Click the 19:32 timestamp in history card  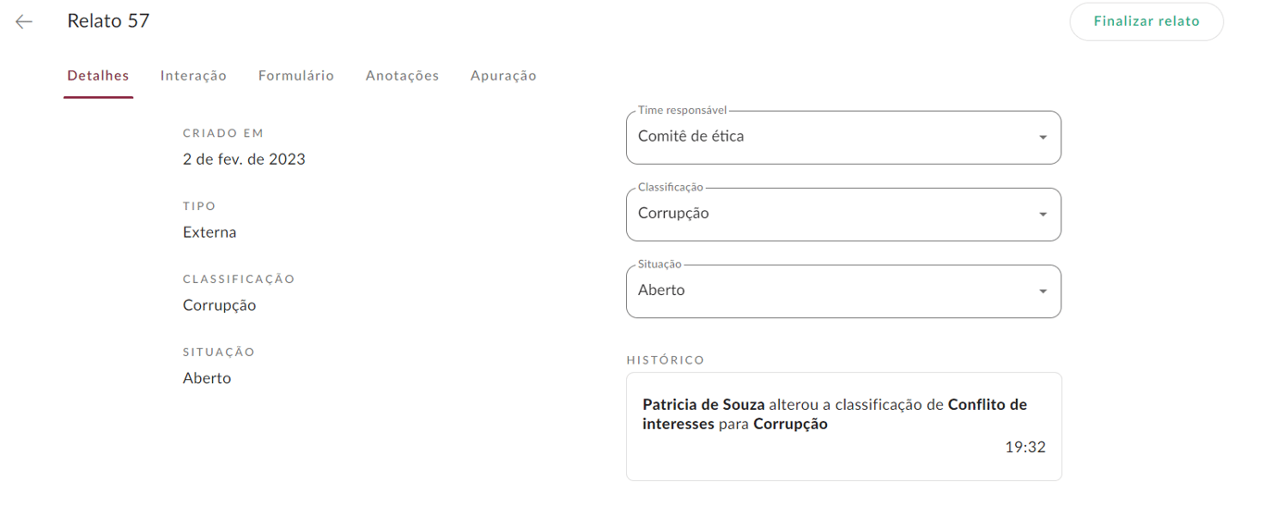(1024, 448)
